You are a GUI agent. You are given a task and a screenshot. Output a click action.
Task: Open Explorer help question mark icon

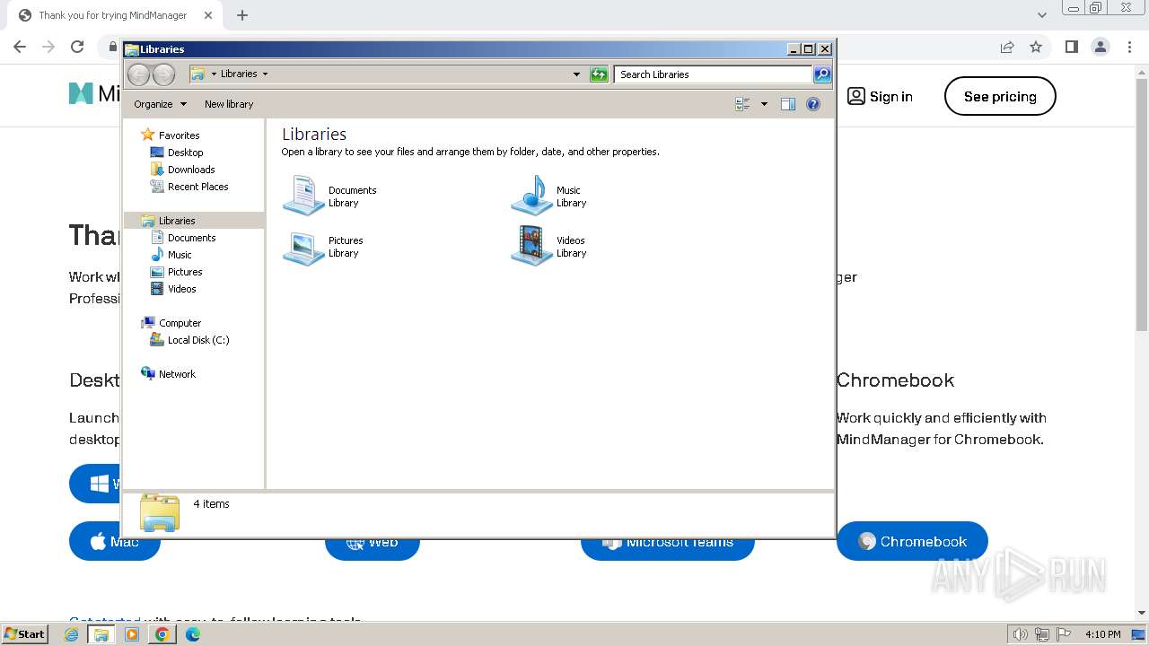coord(813,104)
